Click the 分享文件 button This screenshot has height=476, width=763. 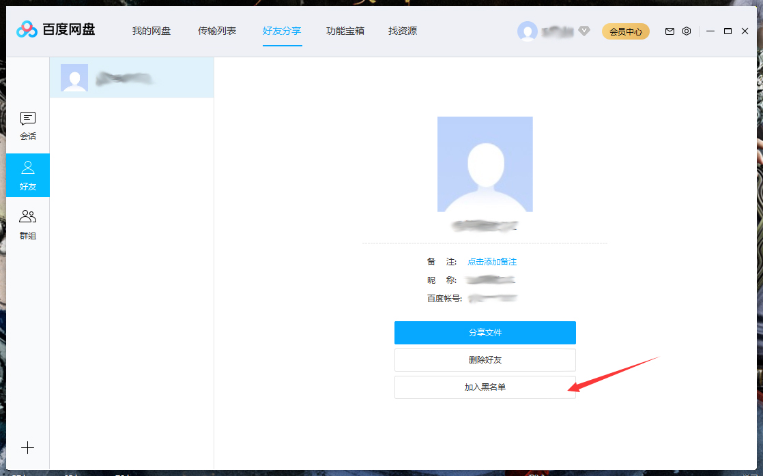coord(485,333)
